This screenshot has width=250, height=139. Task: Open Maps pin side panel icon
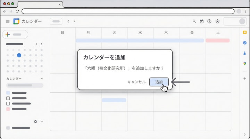pyautogui.click(x=245, y=64)
